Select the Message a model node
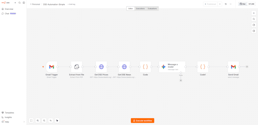The image size is (258, 125). [x=172, y=67]
